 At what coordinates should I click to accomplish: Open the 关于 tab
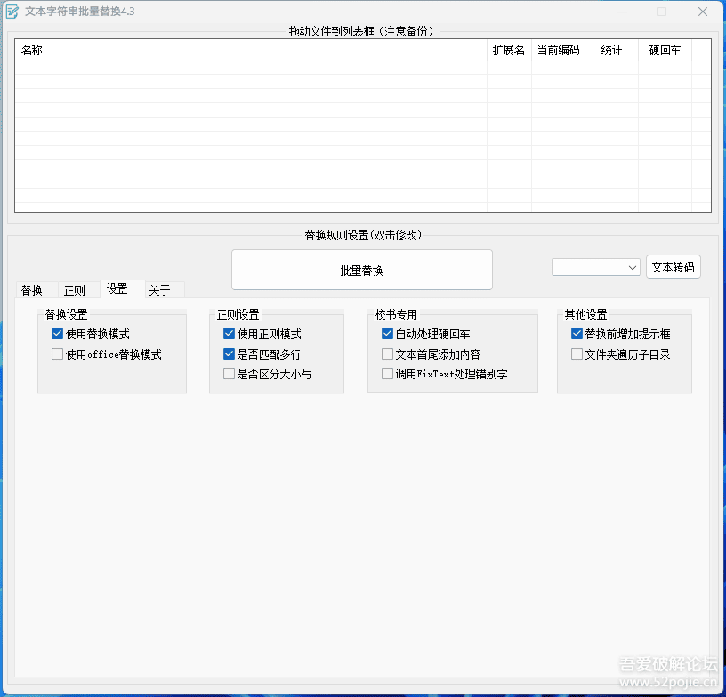click(x=161, y=289)
